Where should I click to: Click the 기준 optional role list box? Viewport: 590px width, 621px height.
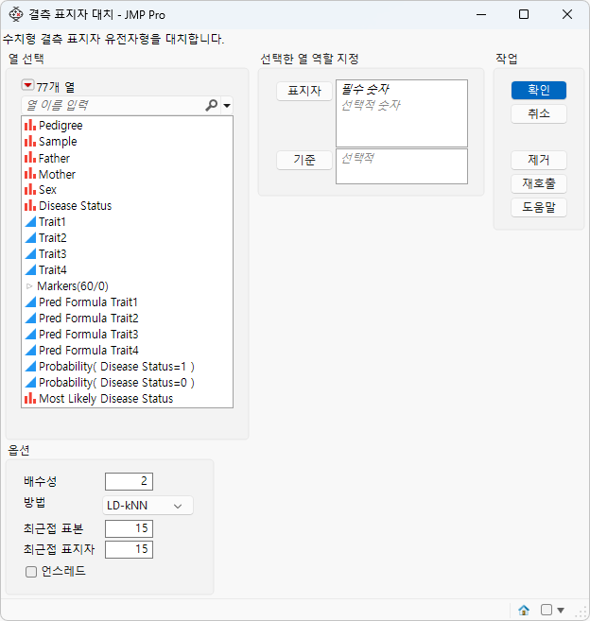tap(402, 166)
